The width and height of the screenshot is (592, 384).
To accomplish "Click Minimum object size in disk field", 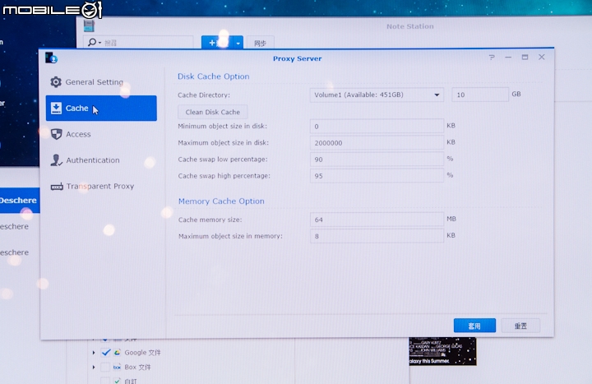I will (377, 127).
